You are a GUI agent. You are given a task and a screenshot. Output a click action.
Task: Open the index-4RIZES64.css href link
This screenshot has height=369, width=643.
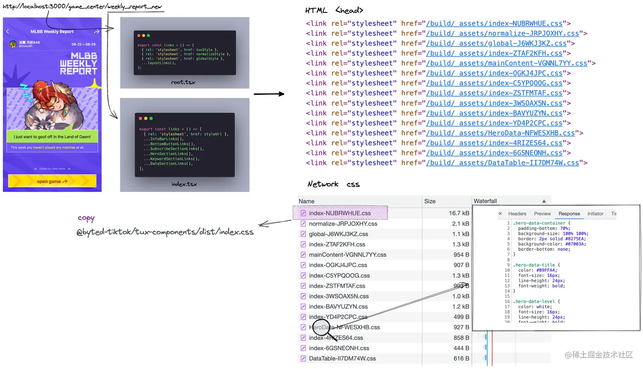point(494,143)
